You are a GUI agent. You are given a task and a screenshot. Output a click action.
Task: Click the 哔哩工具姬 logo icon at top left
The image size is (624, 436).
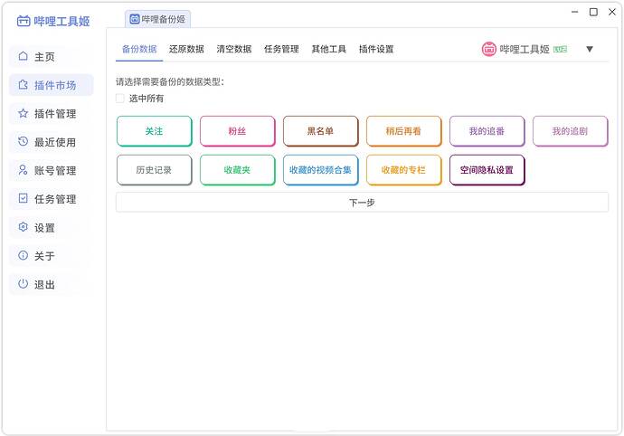click(x=24, y=21)
